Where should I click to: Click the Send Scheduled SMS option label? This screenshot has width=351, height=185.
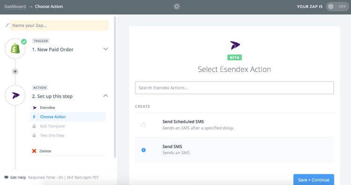pyautogui.click(x=183, y=121)
